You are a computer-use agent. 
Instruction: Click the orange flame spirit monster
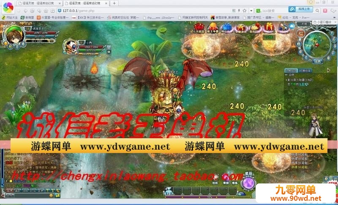click(x=94, y=68)
